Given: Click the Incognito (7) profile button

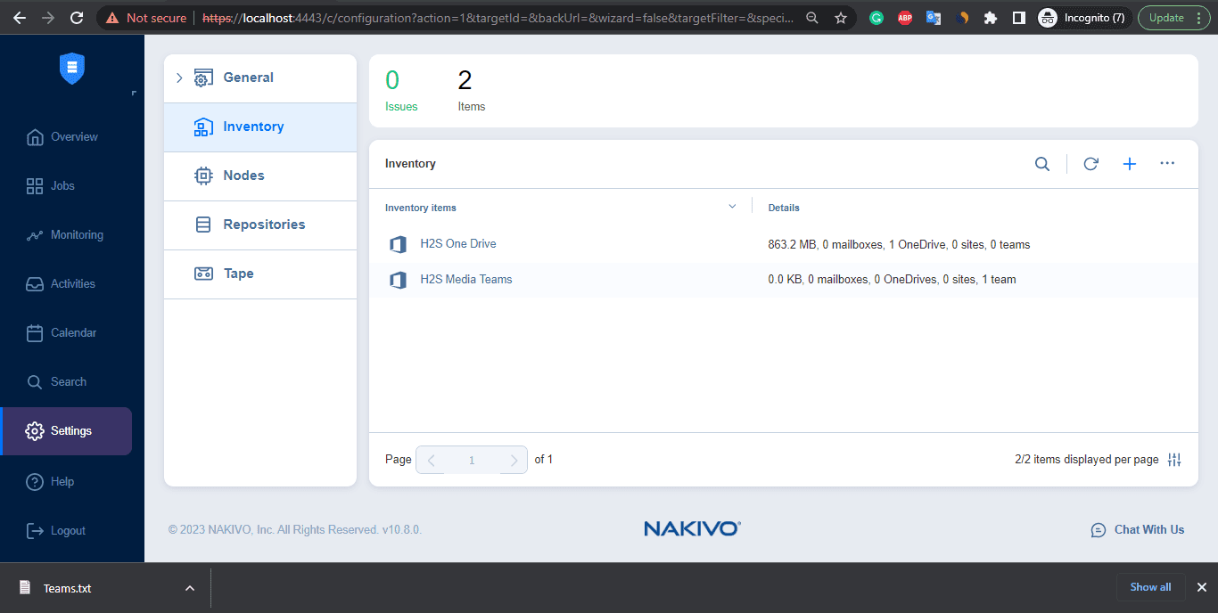Looking at the screenshot, I should [1084, 18].
